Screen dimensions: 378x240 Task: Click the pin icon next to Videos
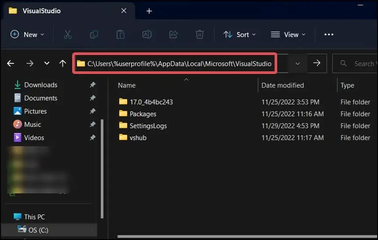click(92, 137)
